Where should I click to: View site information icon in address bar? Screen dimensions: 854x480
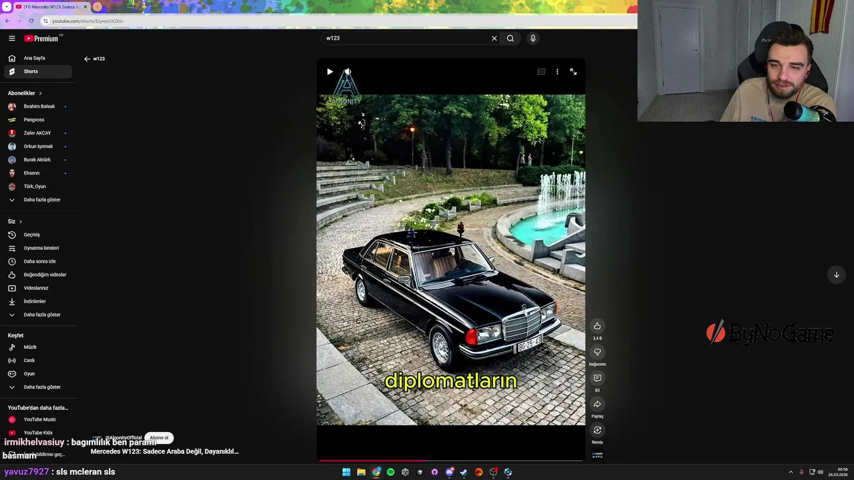click(x=45, y=21)
